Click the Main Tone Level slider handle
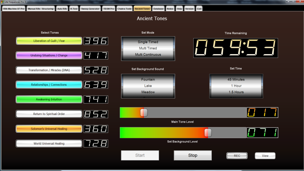 tap(144, 113)
